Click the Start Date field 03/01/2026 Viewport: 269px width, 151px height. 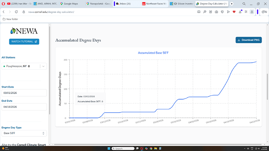click(24, 93)
